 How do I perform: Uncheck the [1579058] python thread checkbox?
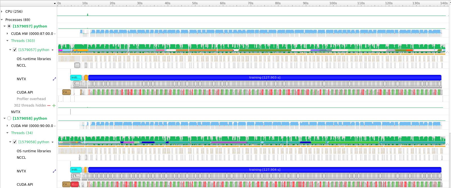15,142
